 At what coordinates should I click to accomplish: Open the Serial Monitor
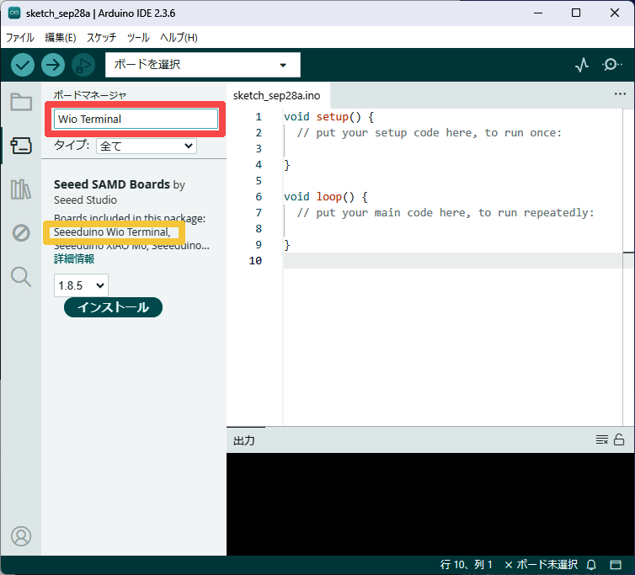pyautogui.click(x=612, y=65)
